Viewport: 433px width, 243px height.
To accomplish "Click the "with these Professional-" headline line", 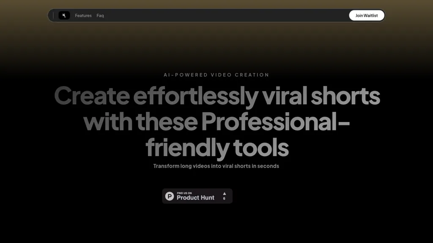I will click(x=216, y=122).
